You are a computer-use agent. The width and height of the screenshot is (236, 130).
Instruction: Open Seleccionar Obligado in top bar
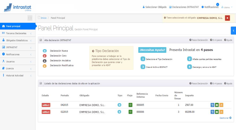coord(155,7)
